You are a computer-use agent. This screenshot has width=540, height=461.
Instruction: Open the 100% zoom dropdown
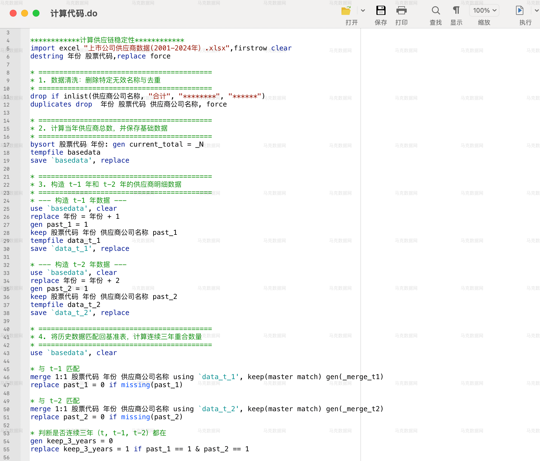click(x=484, y=11)
